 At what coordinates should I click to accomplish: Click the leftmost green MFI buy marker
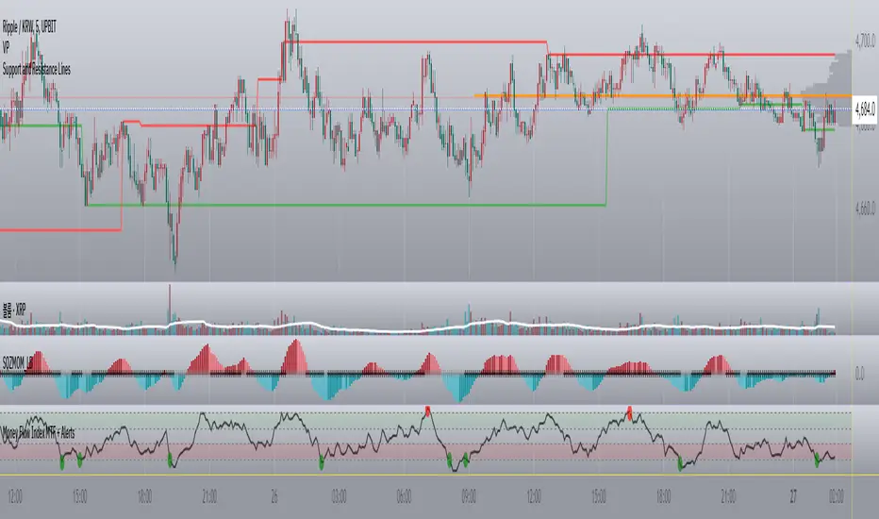tap(61, 462)
